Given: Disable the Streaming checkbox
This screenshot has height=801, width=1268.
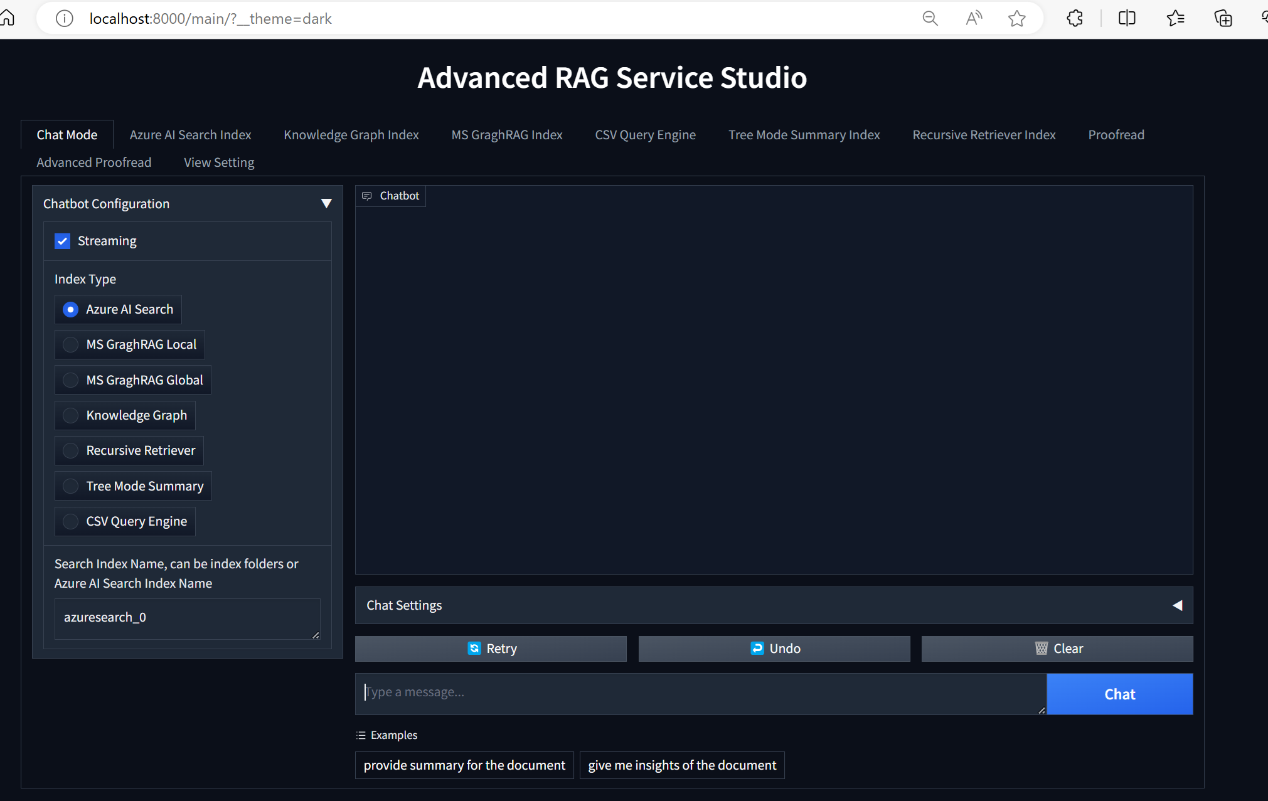Looking at the screenshot, I should coord(62,241).
